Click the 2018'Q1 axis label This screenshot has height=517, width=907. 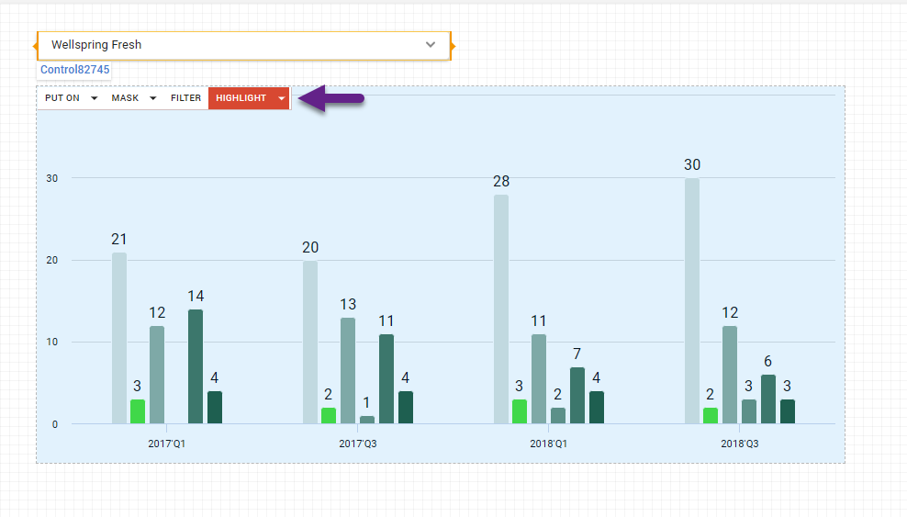click(x=549, y=444)
